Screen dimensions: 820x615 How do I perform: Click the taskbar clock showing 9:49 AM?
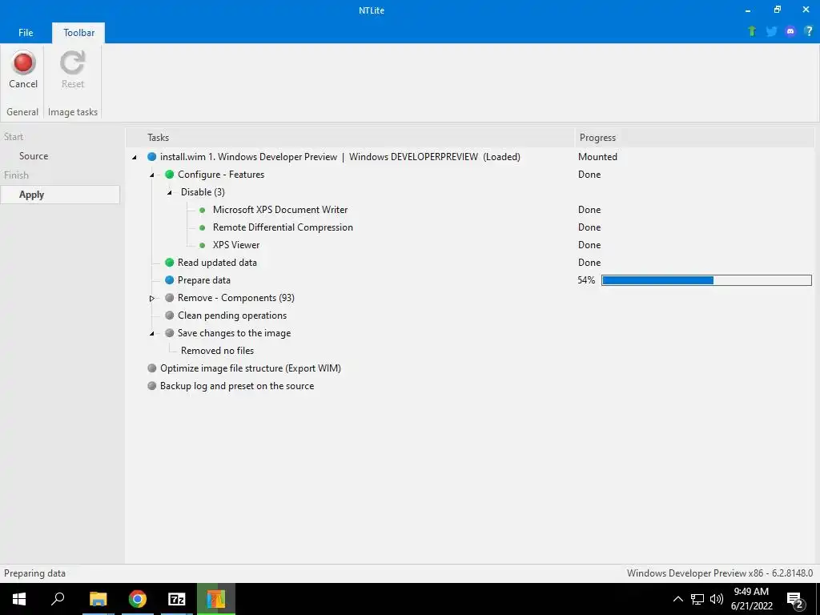point(751,599)
